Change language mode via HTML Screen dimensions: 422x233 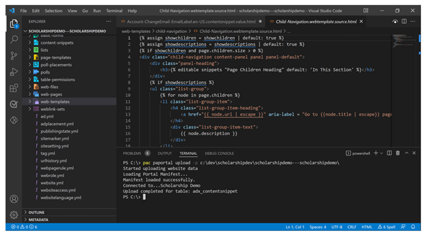coord(367,227)
